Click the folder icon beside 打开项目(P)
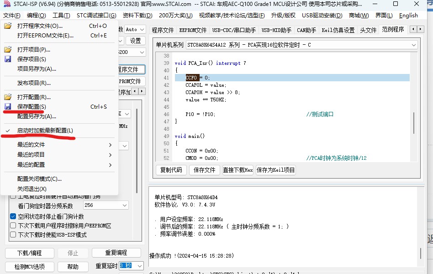 coord(8,49)
